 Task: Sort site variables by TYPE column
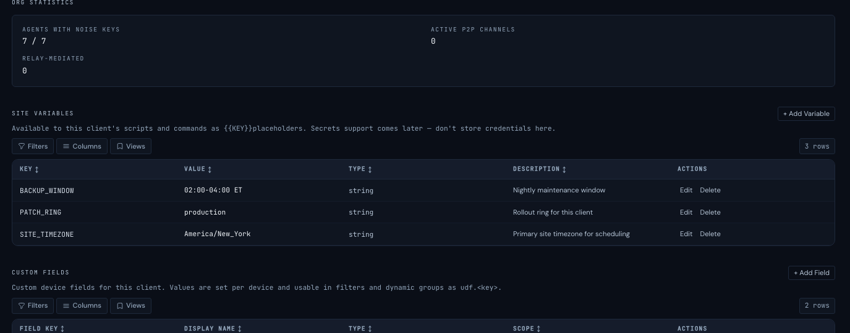(x=360, y=169)
